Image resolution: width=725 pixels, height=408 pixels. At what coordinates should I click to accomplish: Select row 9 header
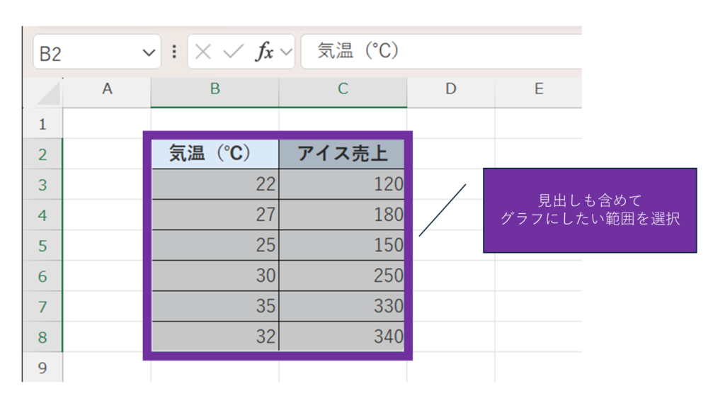pos(42,367)
